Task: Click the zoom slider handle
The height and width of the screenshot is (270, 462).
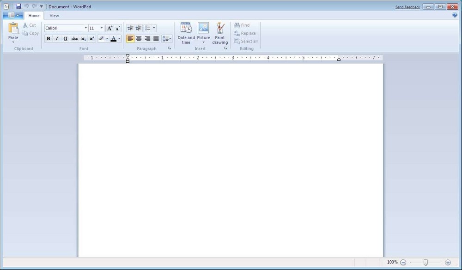Action: coord(426,262)
